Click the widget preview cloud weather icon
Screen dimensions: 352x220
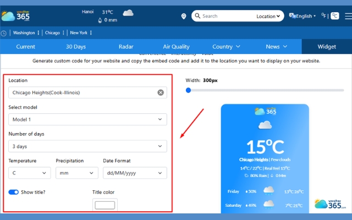point(265,125)
